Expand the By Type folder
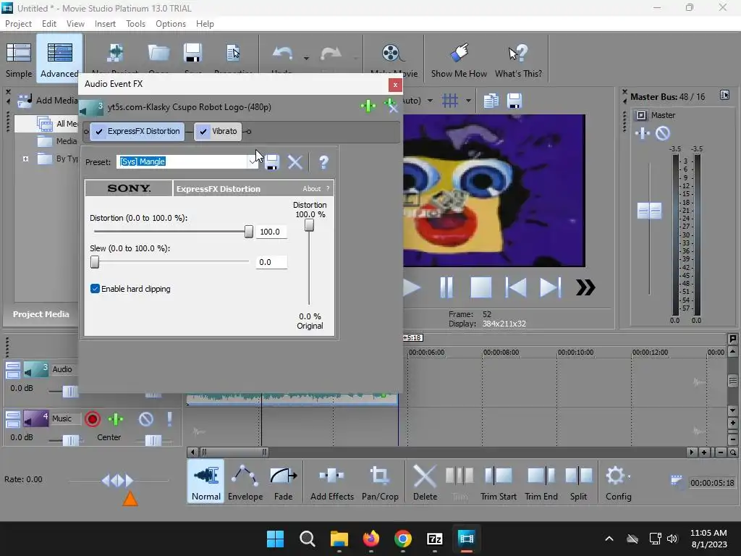741x556 pixels. click(x=25, y=159)
